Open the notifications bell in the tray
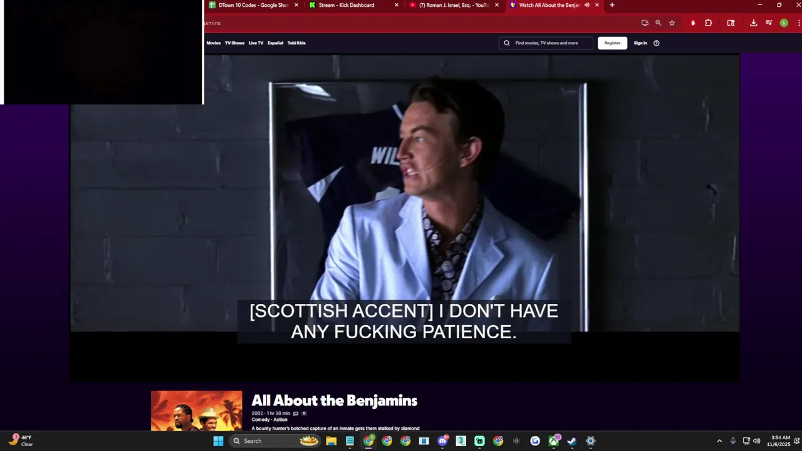The image size is (802, 451). tap(796, 441)
